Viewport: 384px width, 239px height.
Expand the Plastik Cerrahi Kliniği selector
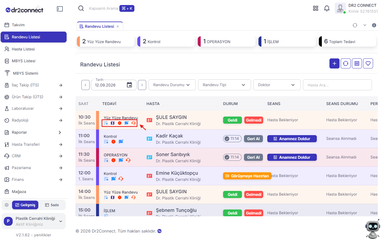pyautogui.click(x=34, y=221)
